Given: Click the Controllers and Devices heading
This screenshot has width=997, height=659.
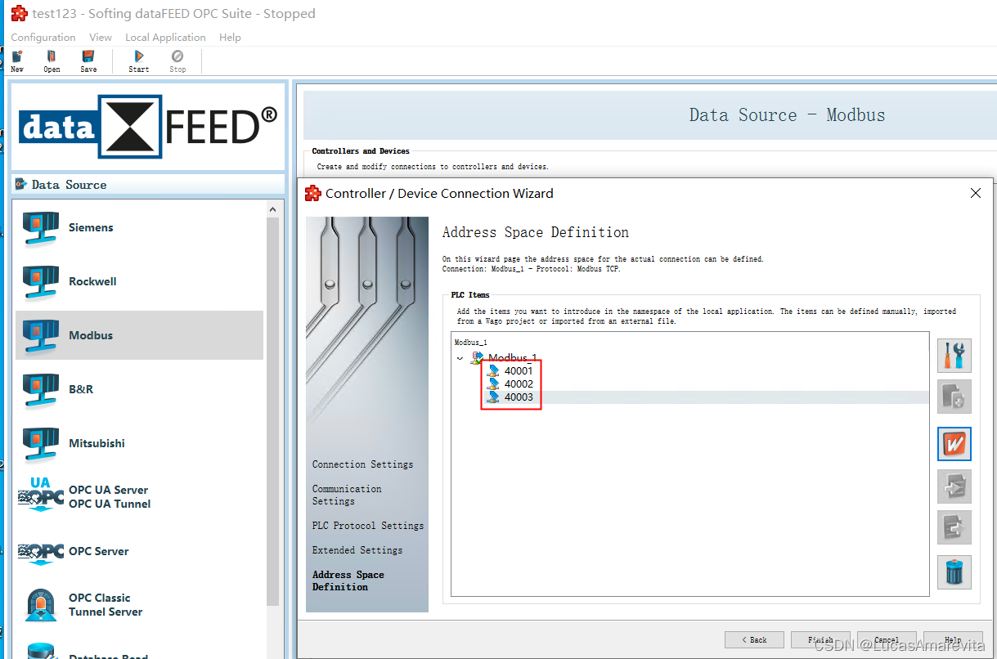Looking at the screenshot, I should click(361, 151).
